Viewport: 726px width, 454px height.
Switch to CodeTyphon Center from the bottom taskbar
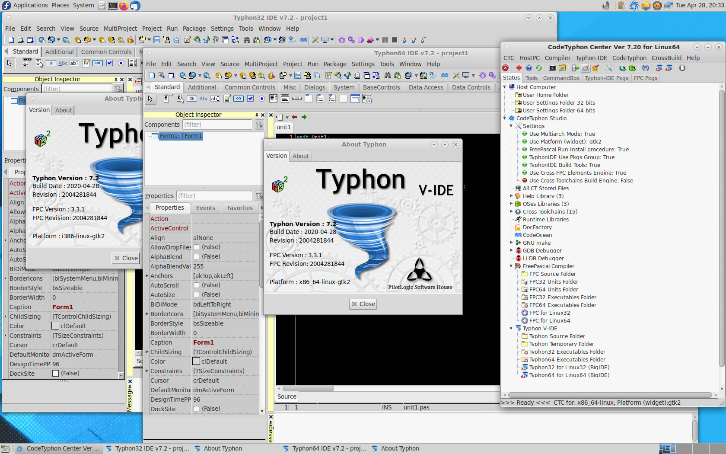[x=58, y=448]
